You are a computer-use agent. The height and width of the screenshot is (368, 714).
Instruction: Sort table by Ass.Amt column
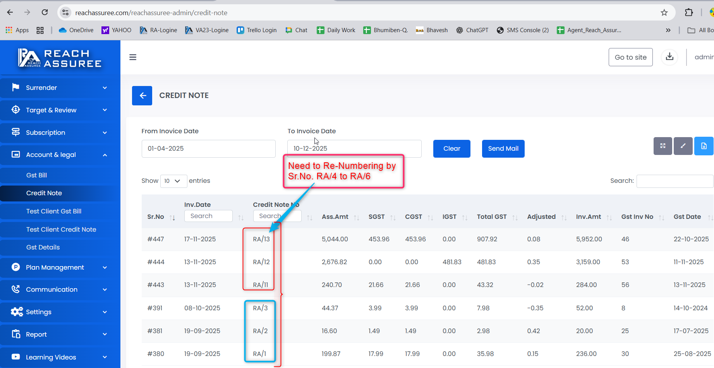click(356, 217)
